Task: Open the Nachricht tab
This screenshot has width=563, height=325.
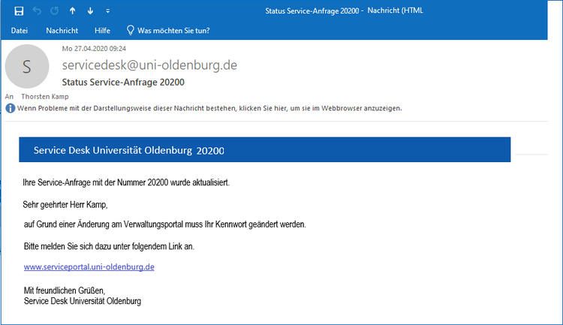Action: tap(62, 31)
